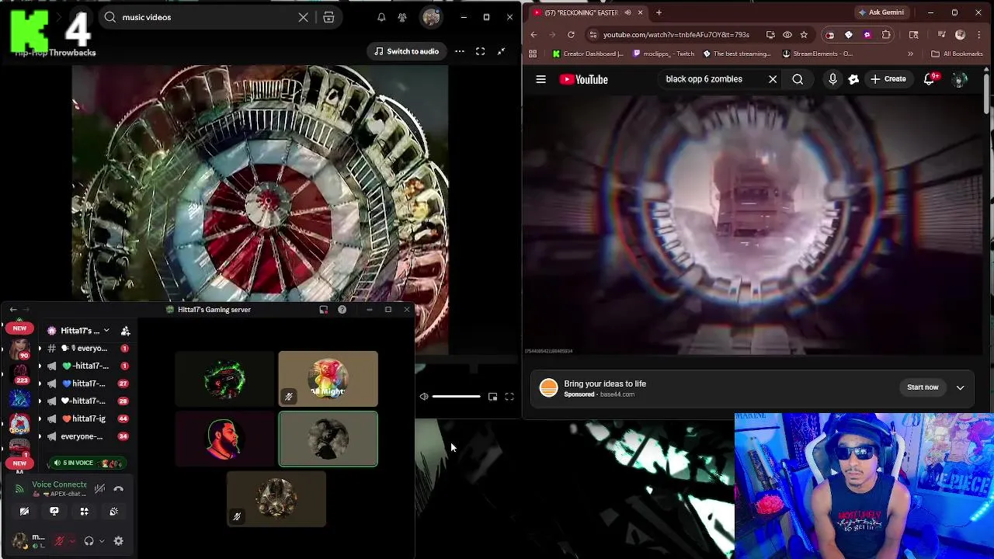Reload the YouTube page
The height and width of the screenshot is (559, 994).
tap(571, 35)
